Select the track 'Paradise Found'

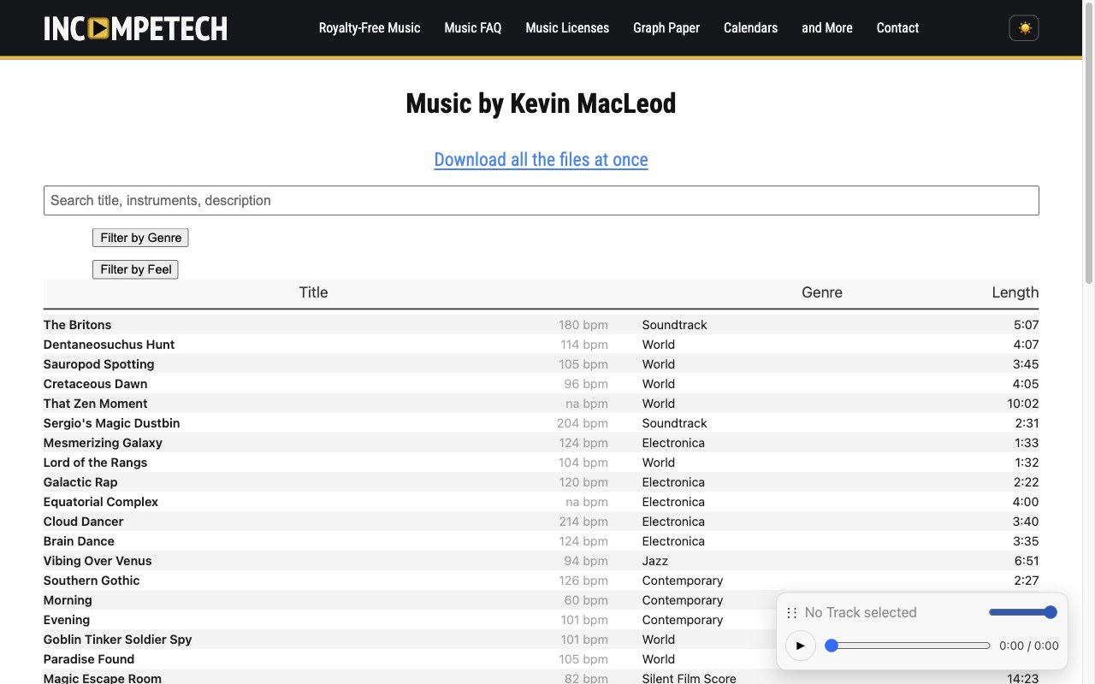click(x=89, y=659)
